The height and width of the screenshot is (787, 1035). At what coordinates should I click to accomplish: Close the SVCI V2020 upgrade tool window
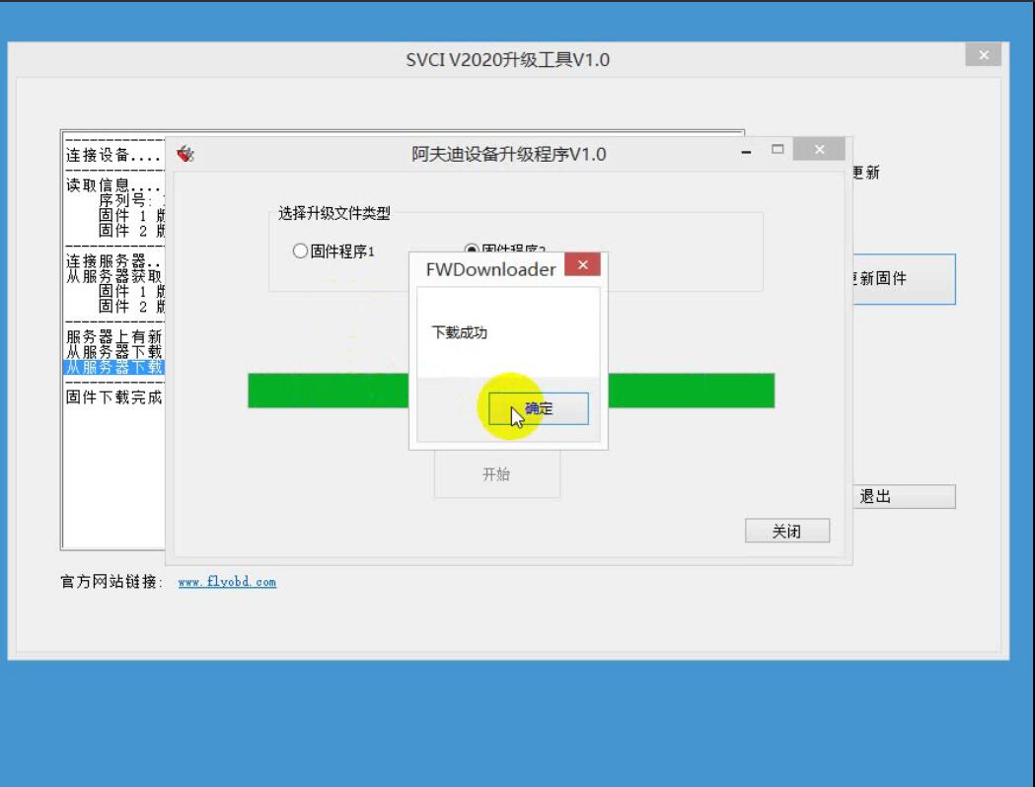click(x=984, y=55)
